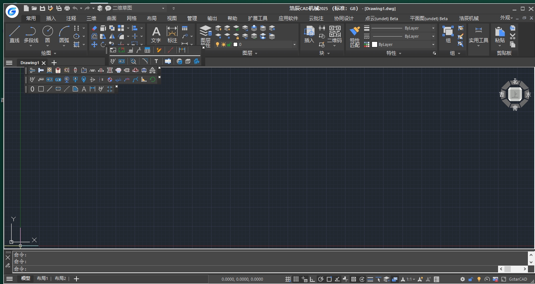This screenshot has width=535, height=284.
Task: Click the new file icon in quick access bar
Action: (26, 8)
